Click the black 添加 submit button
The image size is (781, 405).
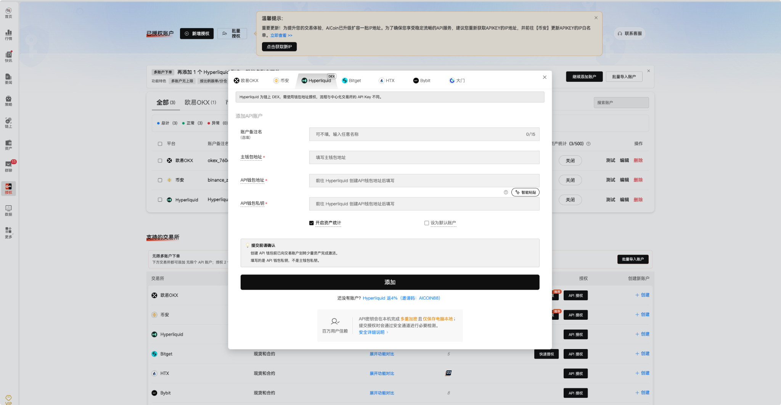pos(390,282)
